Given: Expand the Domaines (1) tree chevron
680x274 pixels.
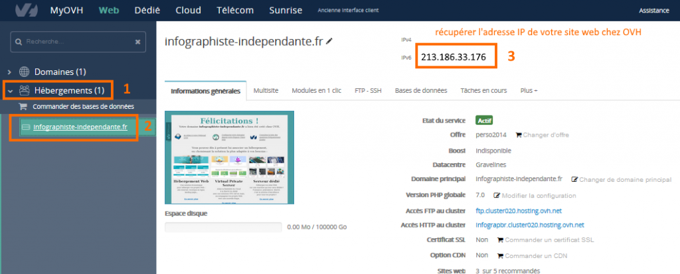Looking at the screenshot, I should coord(10,72).
